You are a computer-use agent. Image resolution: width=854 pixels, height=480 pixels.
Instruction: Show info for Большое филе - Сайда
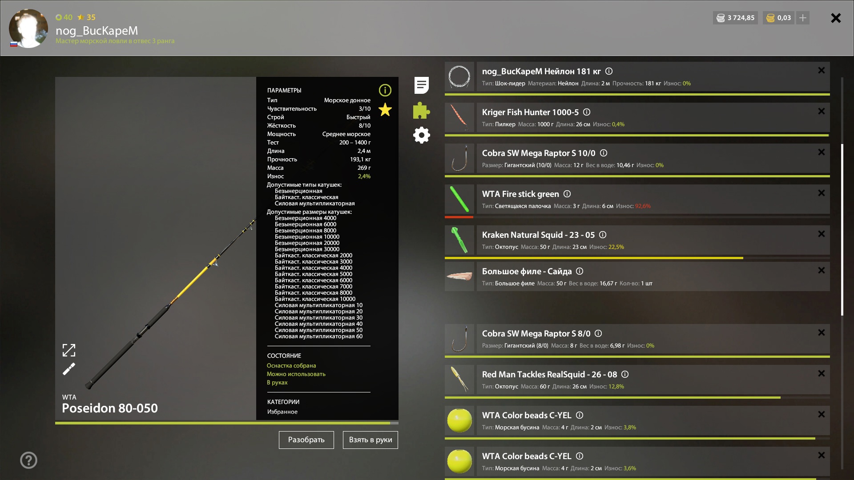pyautogui.click(x=580, y=271)
